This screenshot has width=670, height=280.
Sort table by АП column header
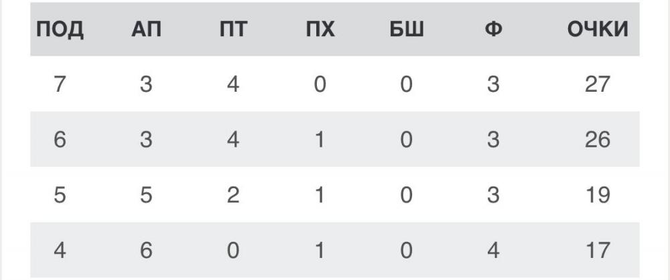pos(146,31)
